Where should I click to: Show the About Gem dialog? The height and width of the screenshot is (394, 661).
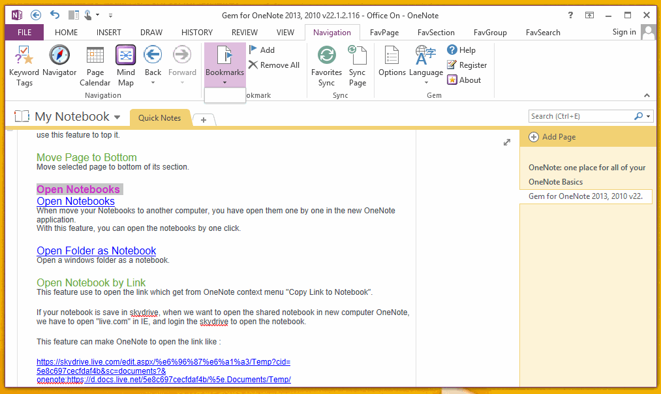click(x=464, y=80)
